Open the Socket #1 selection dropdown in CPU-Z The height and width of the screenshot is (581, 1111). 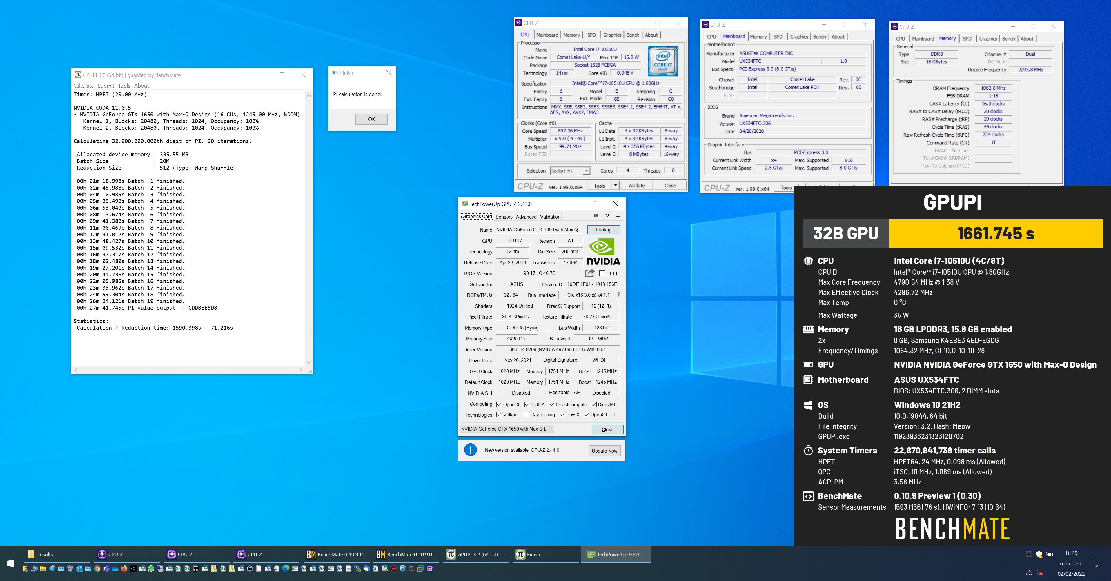(x=570, y=171)
